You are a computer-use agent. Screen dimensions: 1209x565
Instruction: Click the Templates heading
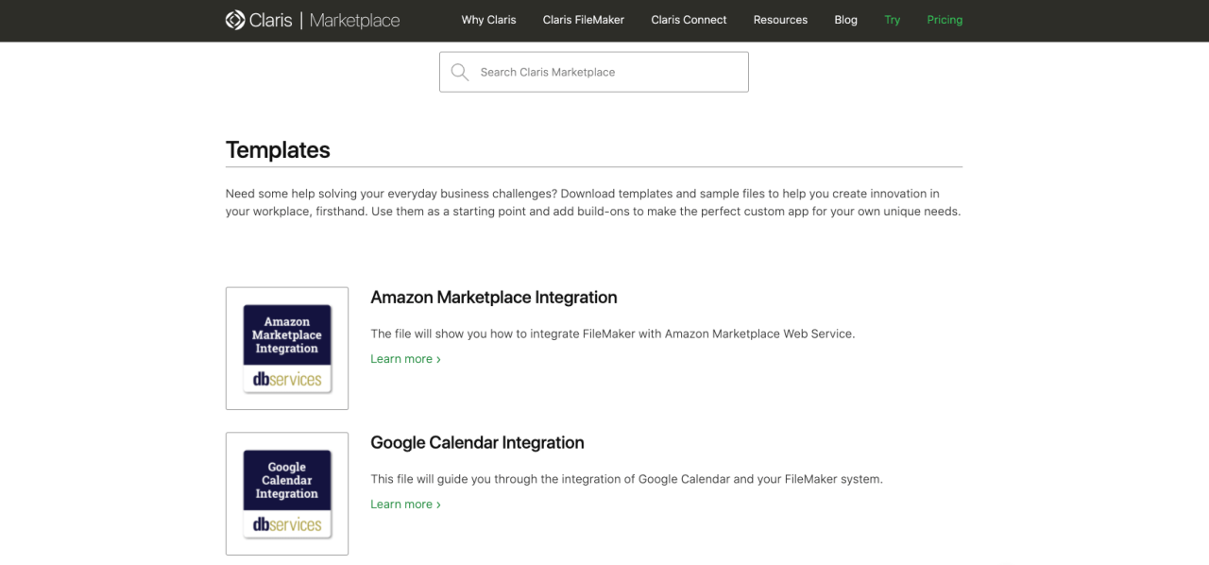(x=278, y=150)
